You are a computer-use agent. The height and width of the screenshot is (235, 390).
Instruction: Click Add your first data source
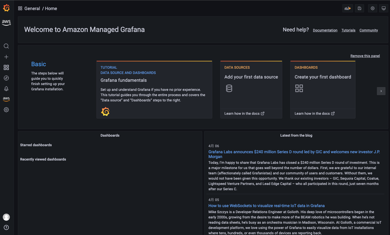click(x=251, y=77)
